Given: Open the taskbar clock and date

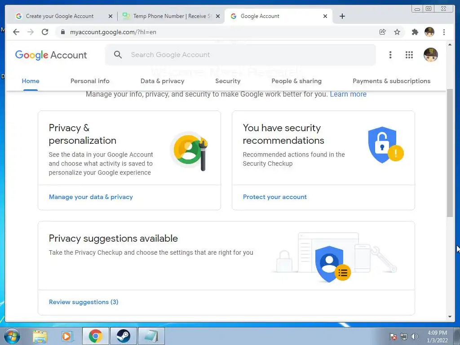Looking at the screenshot, I should pos(437,336).
